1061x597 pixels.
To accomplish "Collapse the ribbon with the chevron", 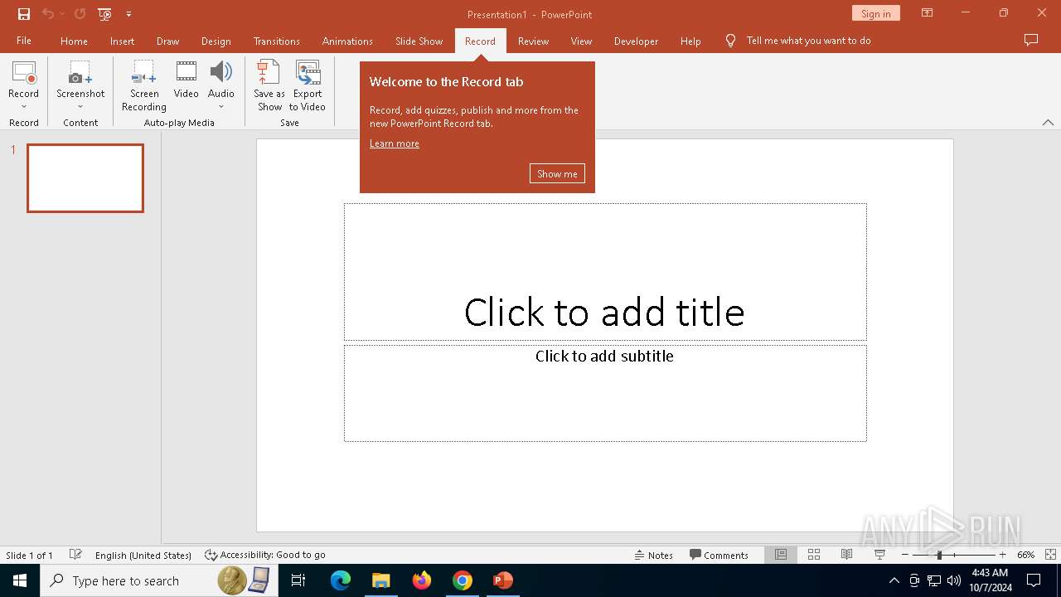I will (x=1048, y=123).
